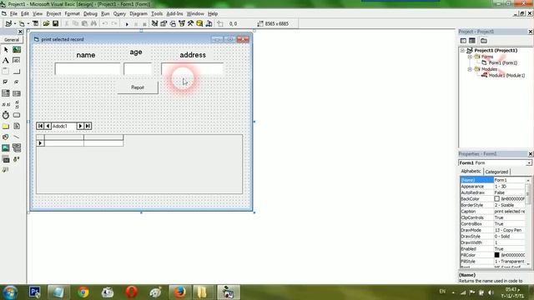Select the OLE container tool

coord(6,159)
